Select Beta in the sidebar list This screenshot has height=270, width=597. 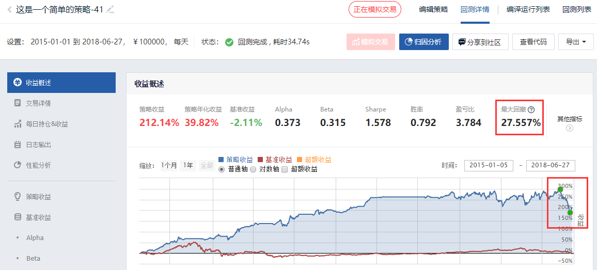click(x=33, y=258)
